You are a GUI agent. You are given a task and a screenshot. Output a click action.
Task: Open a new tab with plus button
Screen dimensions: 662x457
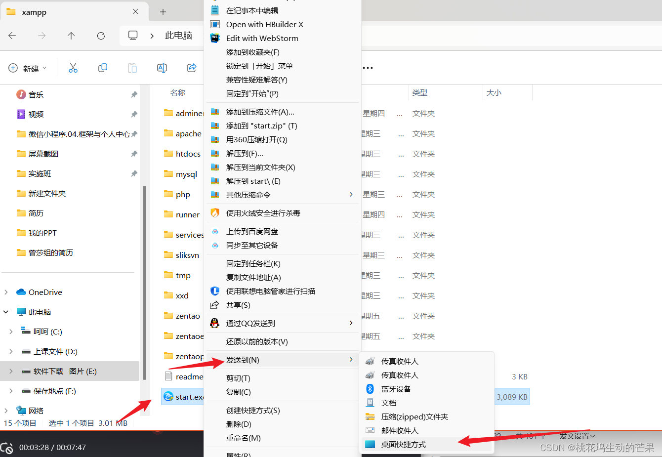[163, 12]
